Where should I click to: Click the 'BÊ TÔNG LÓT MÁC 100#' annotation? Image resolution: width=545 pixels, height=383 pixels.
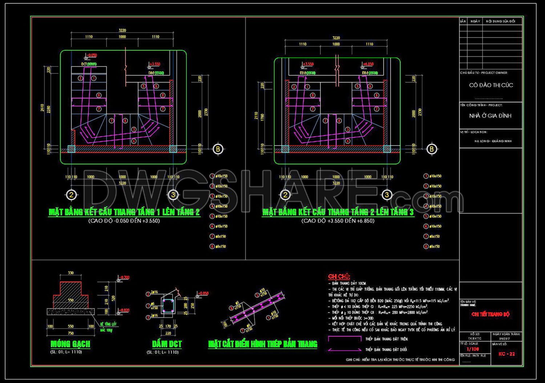point(108,327)
